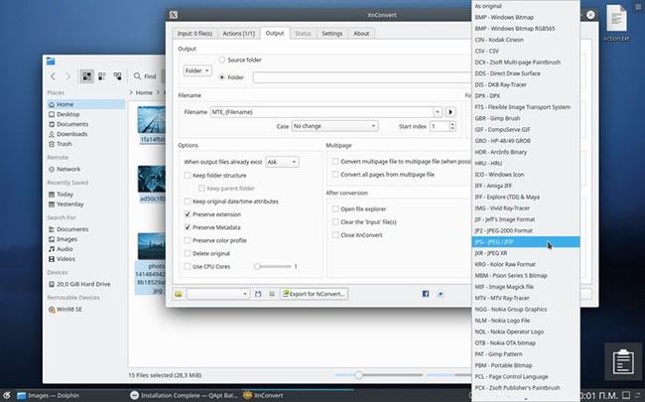This screenshot has width=645, height=402.
Task: Click the filename pattern arrow button
Action: click(x=451, y=112)
